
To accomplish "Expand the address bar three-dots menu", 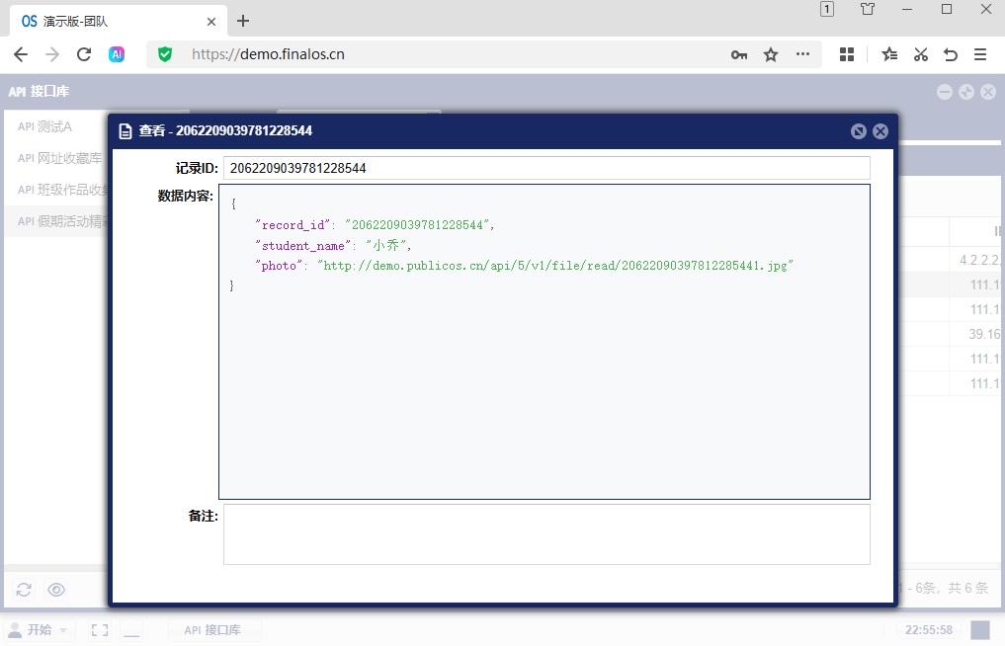I will click(802, 54).
